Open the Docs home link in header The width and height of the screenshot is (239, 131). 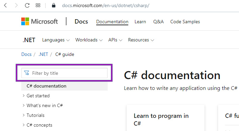[x=81, y=22]
